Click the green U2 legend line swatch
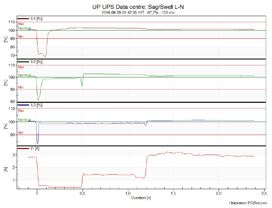Viewport: 272px width, 208px height. pyautogui.click(x=23, y=62)
